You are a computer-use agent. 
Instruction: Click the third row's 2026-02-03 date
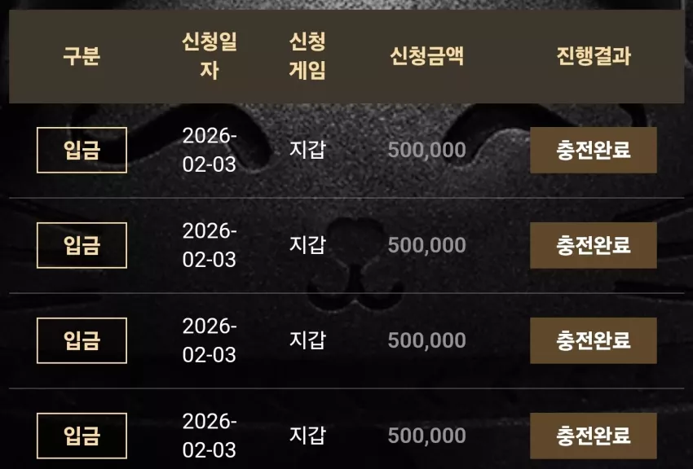pos(210,340)
